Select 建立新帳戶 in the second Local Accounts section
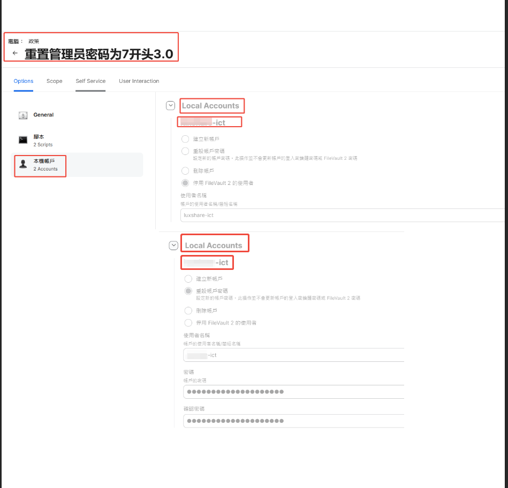 pyautogui.click(x=188, y=279)
